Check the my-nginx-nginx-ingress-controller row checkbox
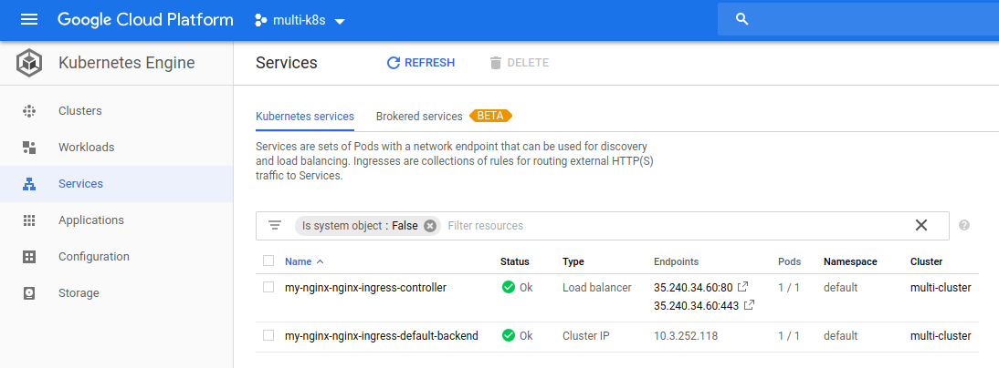 point(268,287)
